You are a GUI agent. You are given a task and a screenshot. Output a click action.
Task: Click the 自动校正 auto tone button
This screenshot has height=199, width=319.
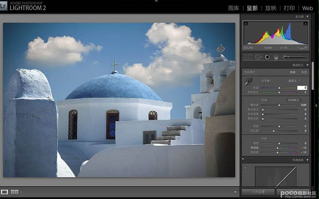(293, 100)
